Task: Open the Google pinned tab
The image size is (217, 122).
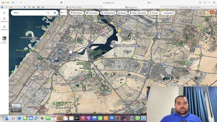Action: pos(6,7)
